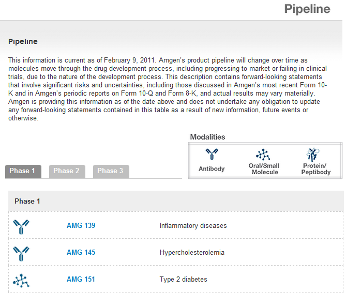The image size is (346, 293).
Task: Click the 'Oral/Small Molecule' legend label
Action: (x=264, y=169)
